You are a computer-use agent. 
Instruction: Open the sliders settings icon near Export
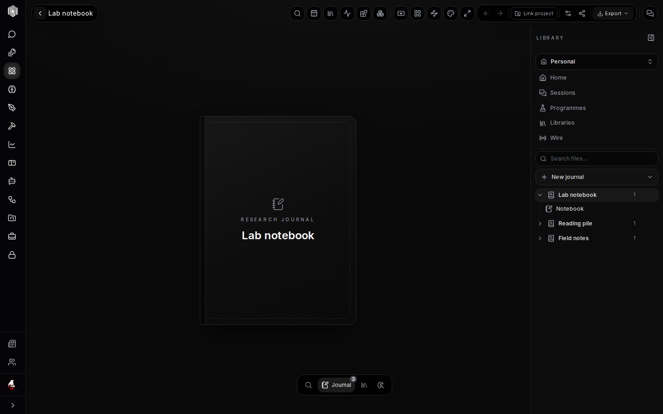[568, 13]
